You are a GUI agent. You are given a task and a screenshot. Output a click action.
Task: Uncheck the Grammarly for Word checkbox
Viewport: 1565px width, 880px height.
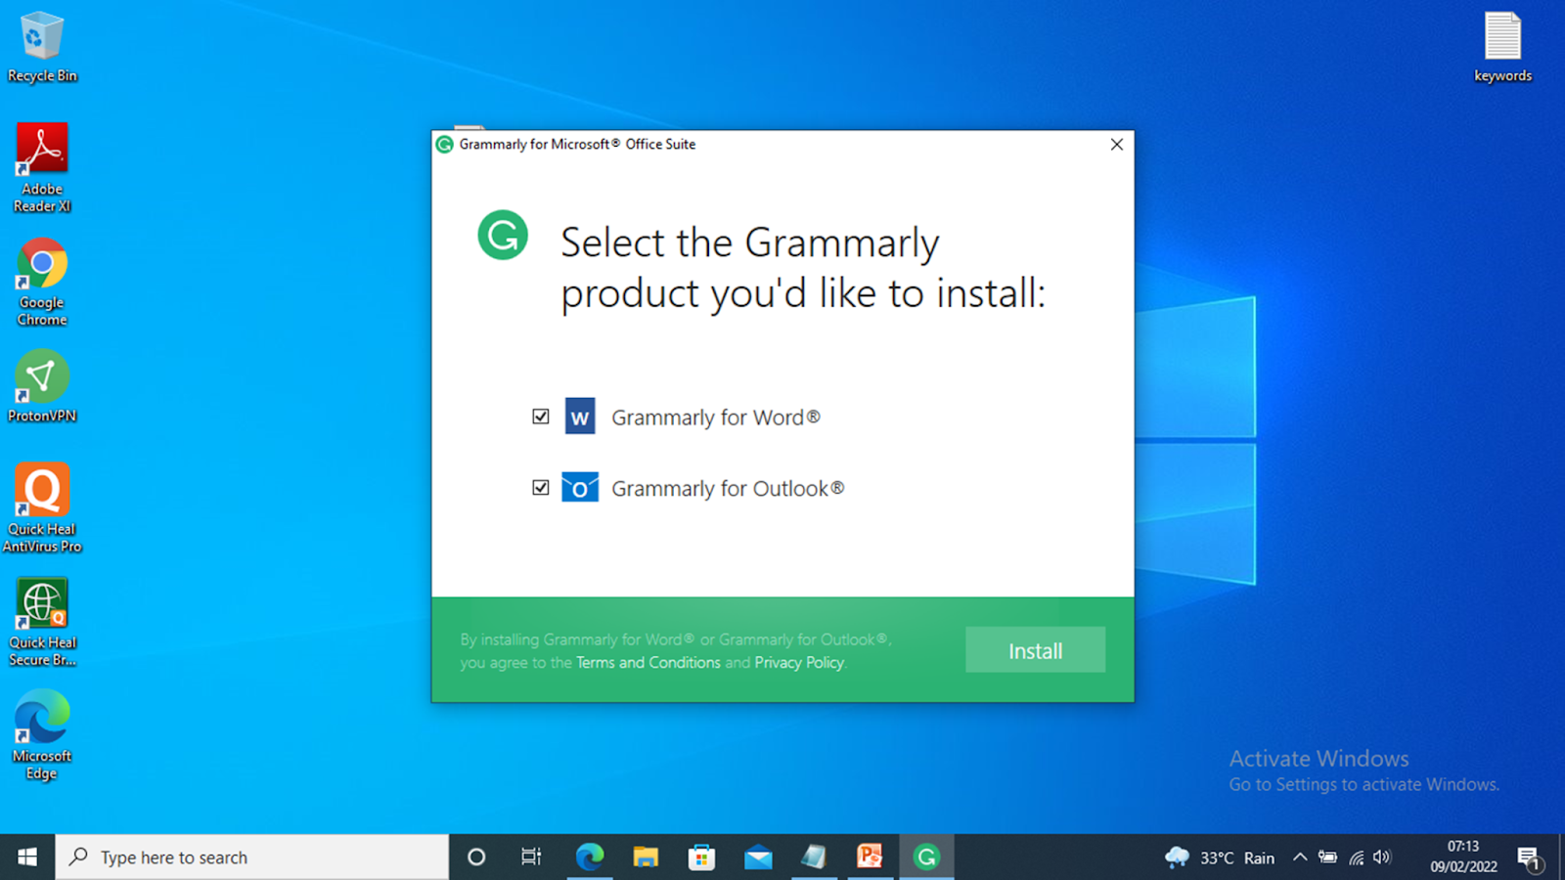540,417
